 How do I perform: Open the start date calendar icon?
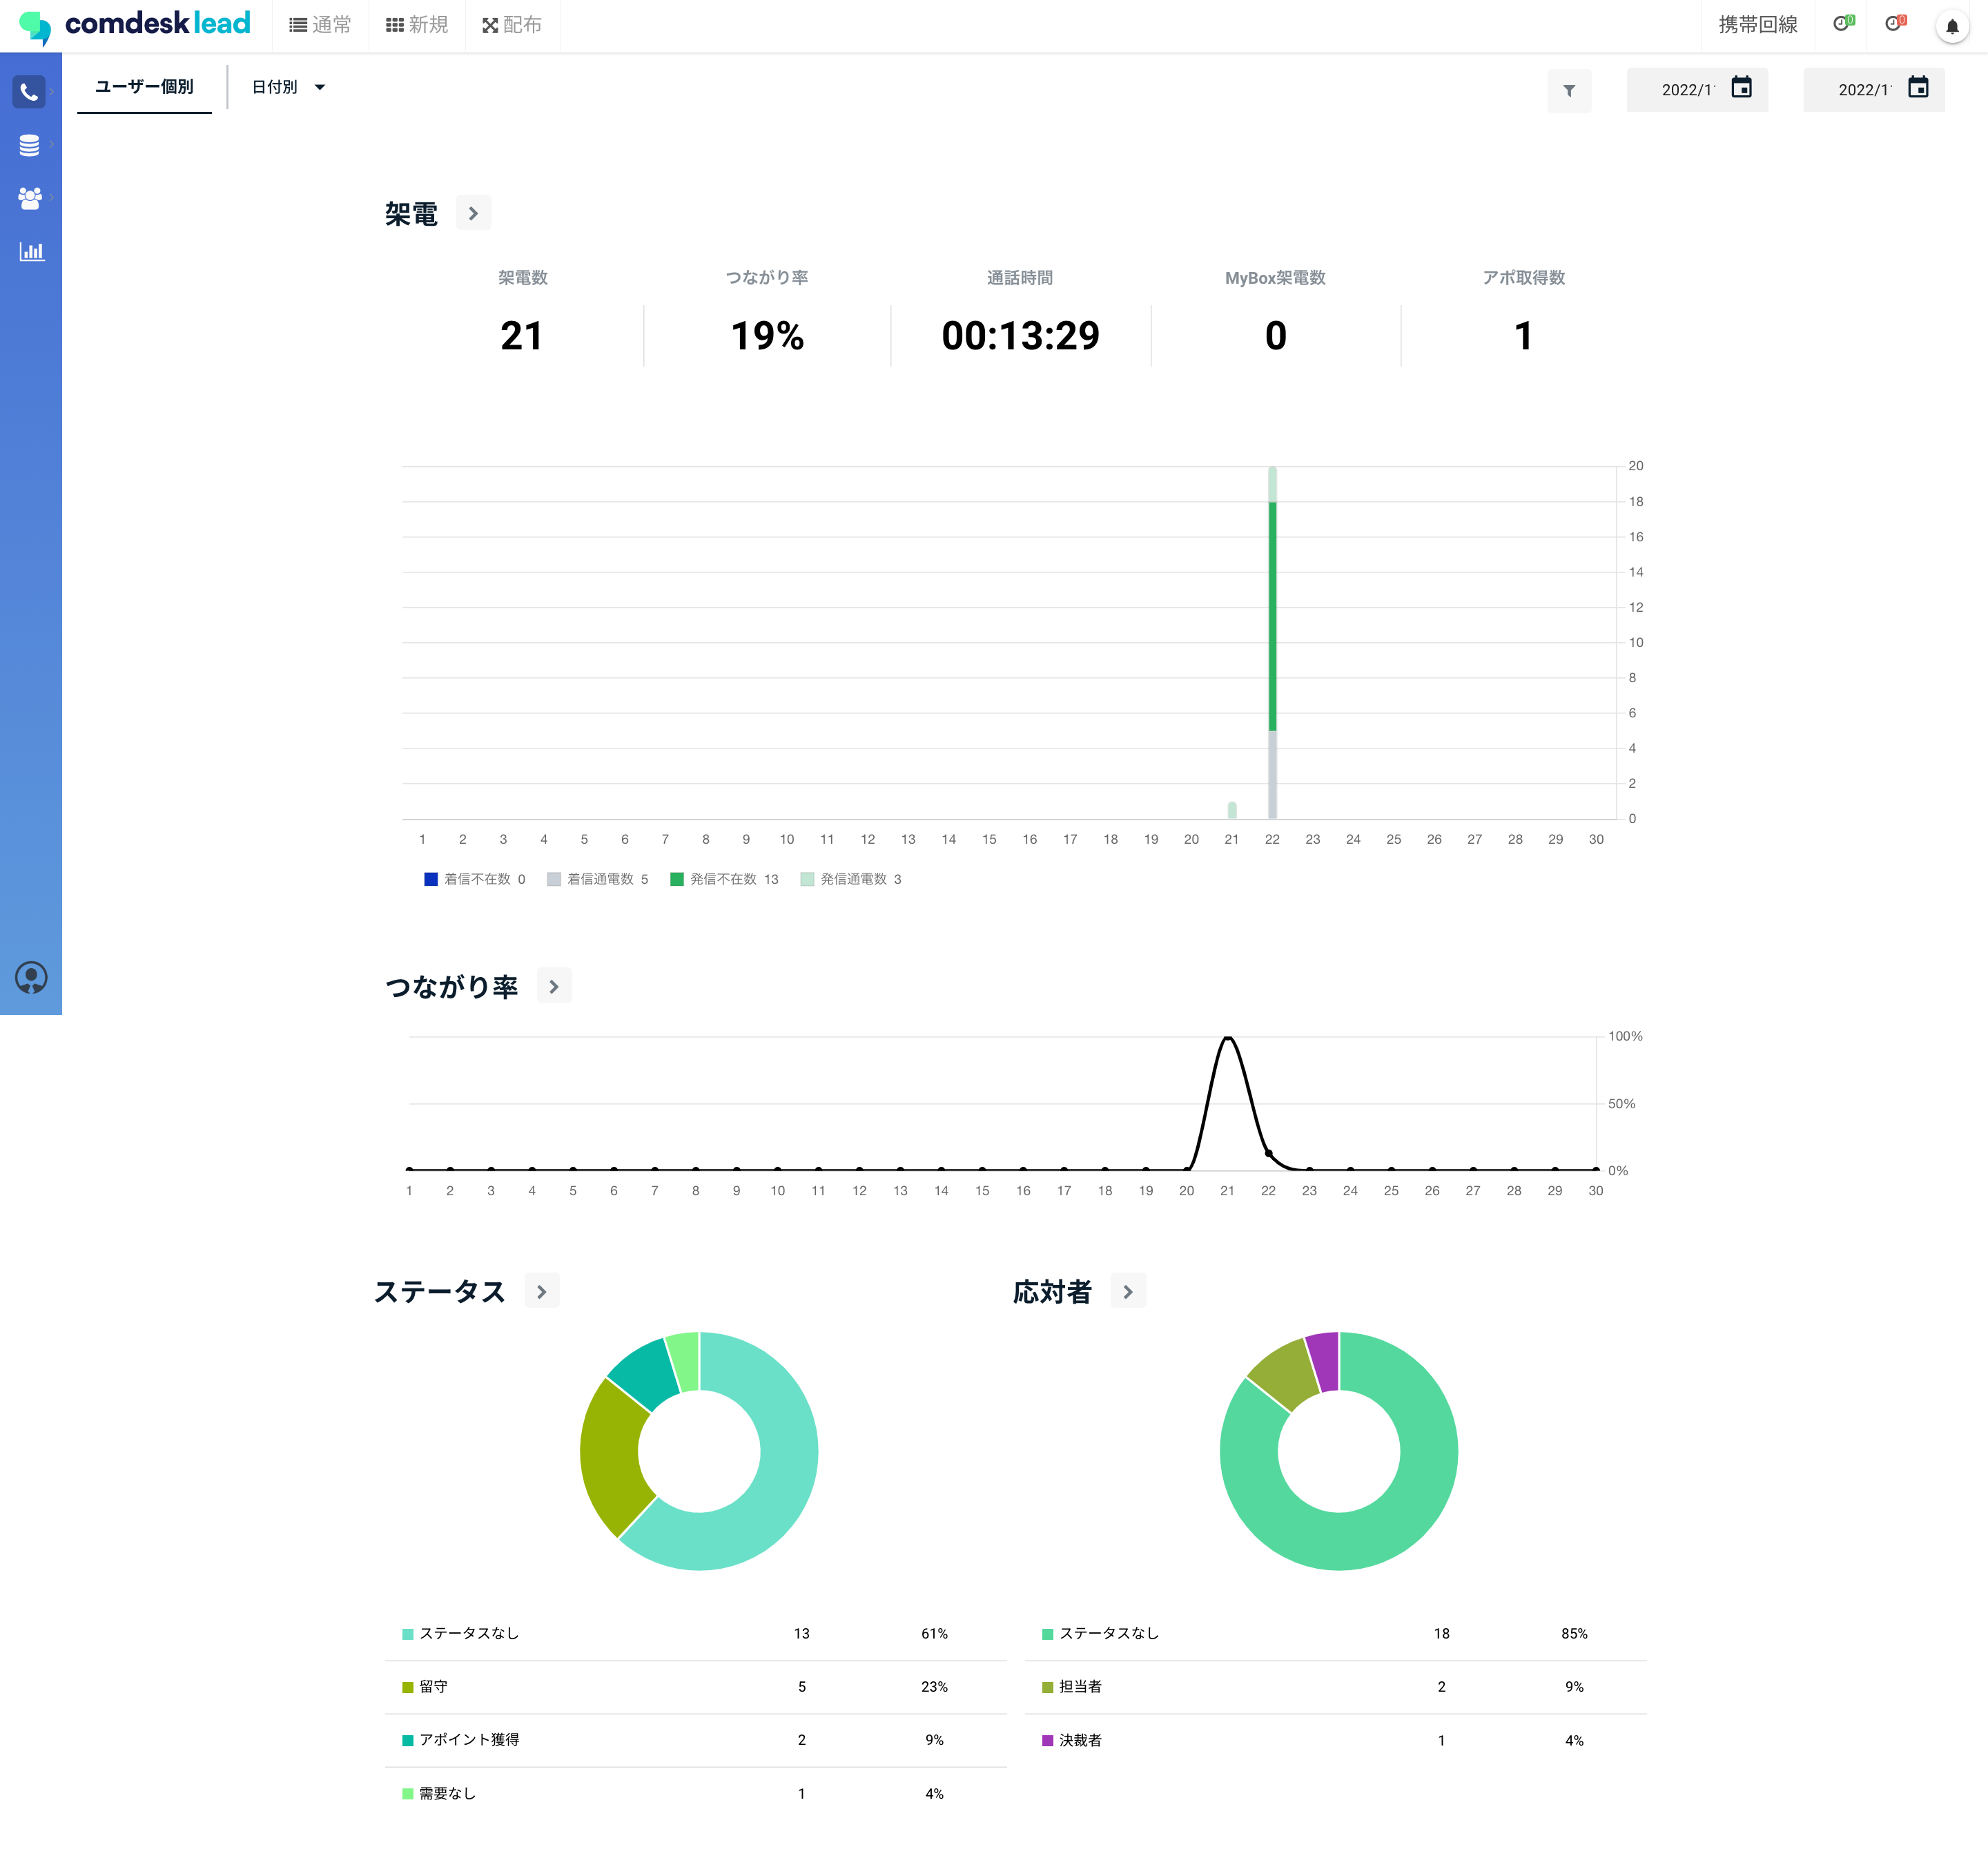(x=1741, y=88)
